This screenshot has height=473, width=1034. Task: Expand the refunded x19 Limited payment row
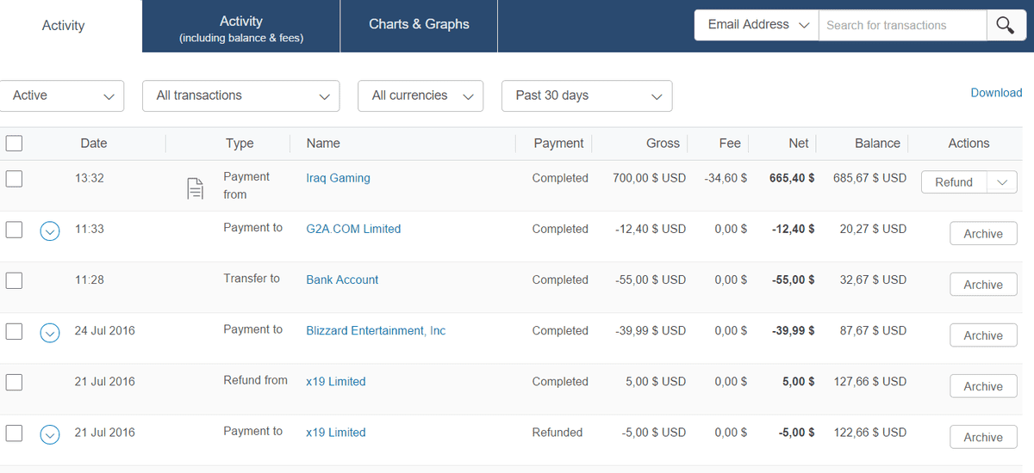point(50,434)
